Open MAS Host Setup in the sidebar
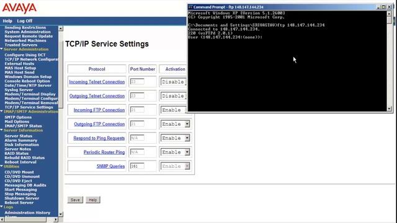397x223 pixels. [20, 68]
